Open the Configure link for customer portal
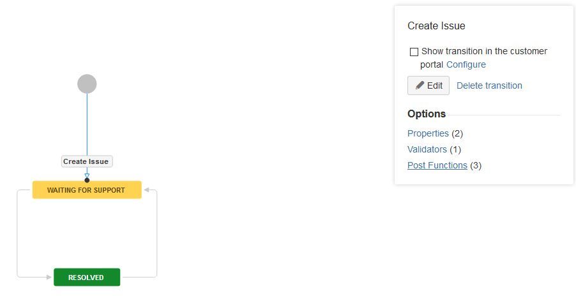This screenshot has height=296, width=576. 466,64
